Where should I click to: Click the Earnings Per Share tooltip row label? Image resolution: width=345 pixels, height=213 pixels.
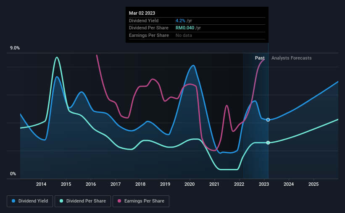tap(149, 35)
